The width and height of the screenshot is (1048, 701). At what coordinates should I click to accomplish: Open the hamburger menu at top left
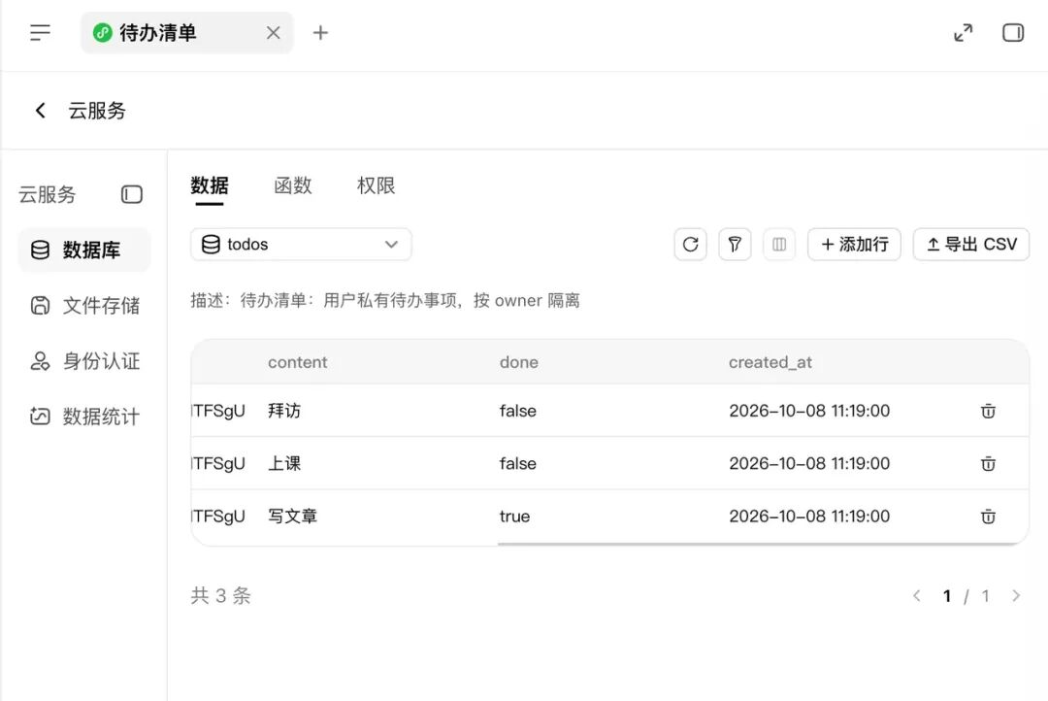(40, 32)
